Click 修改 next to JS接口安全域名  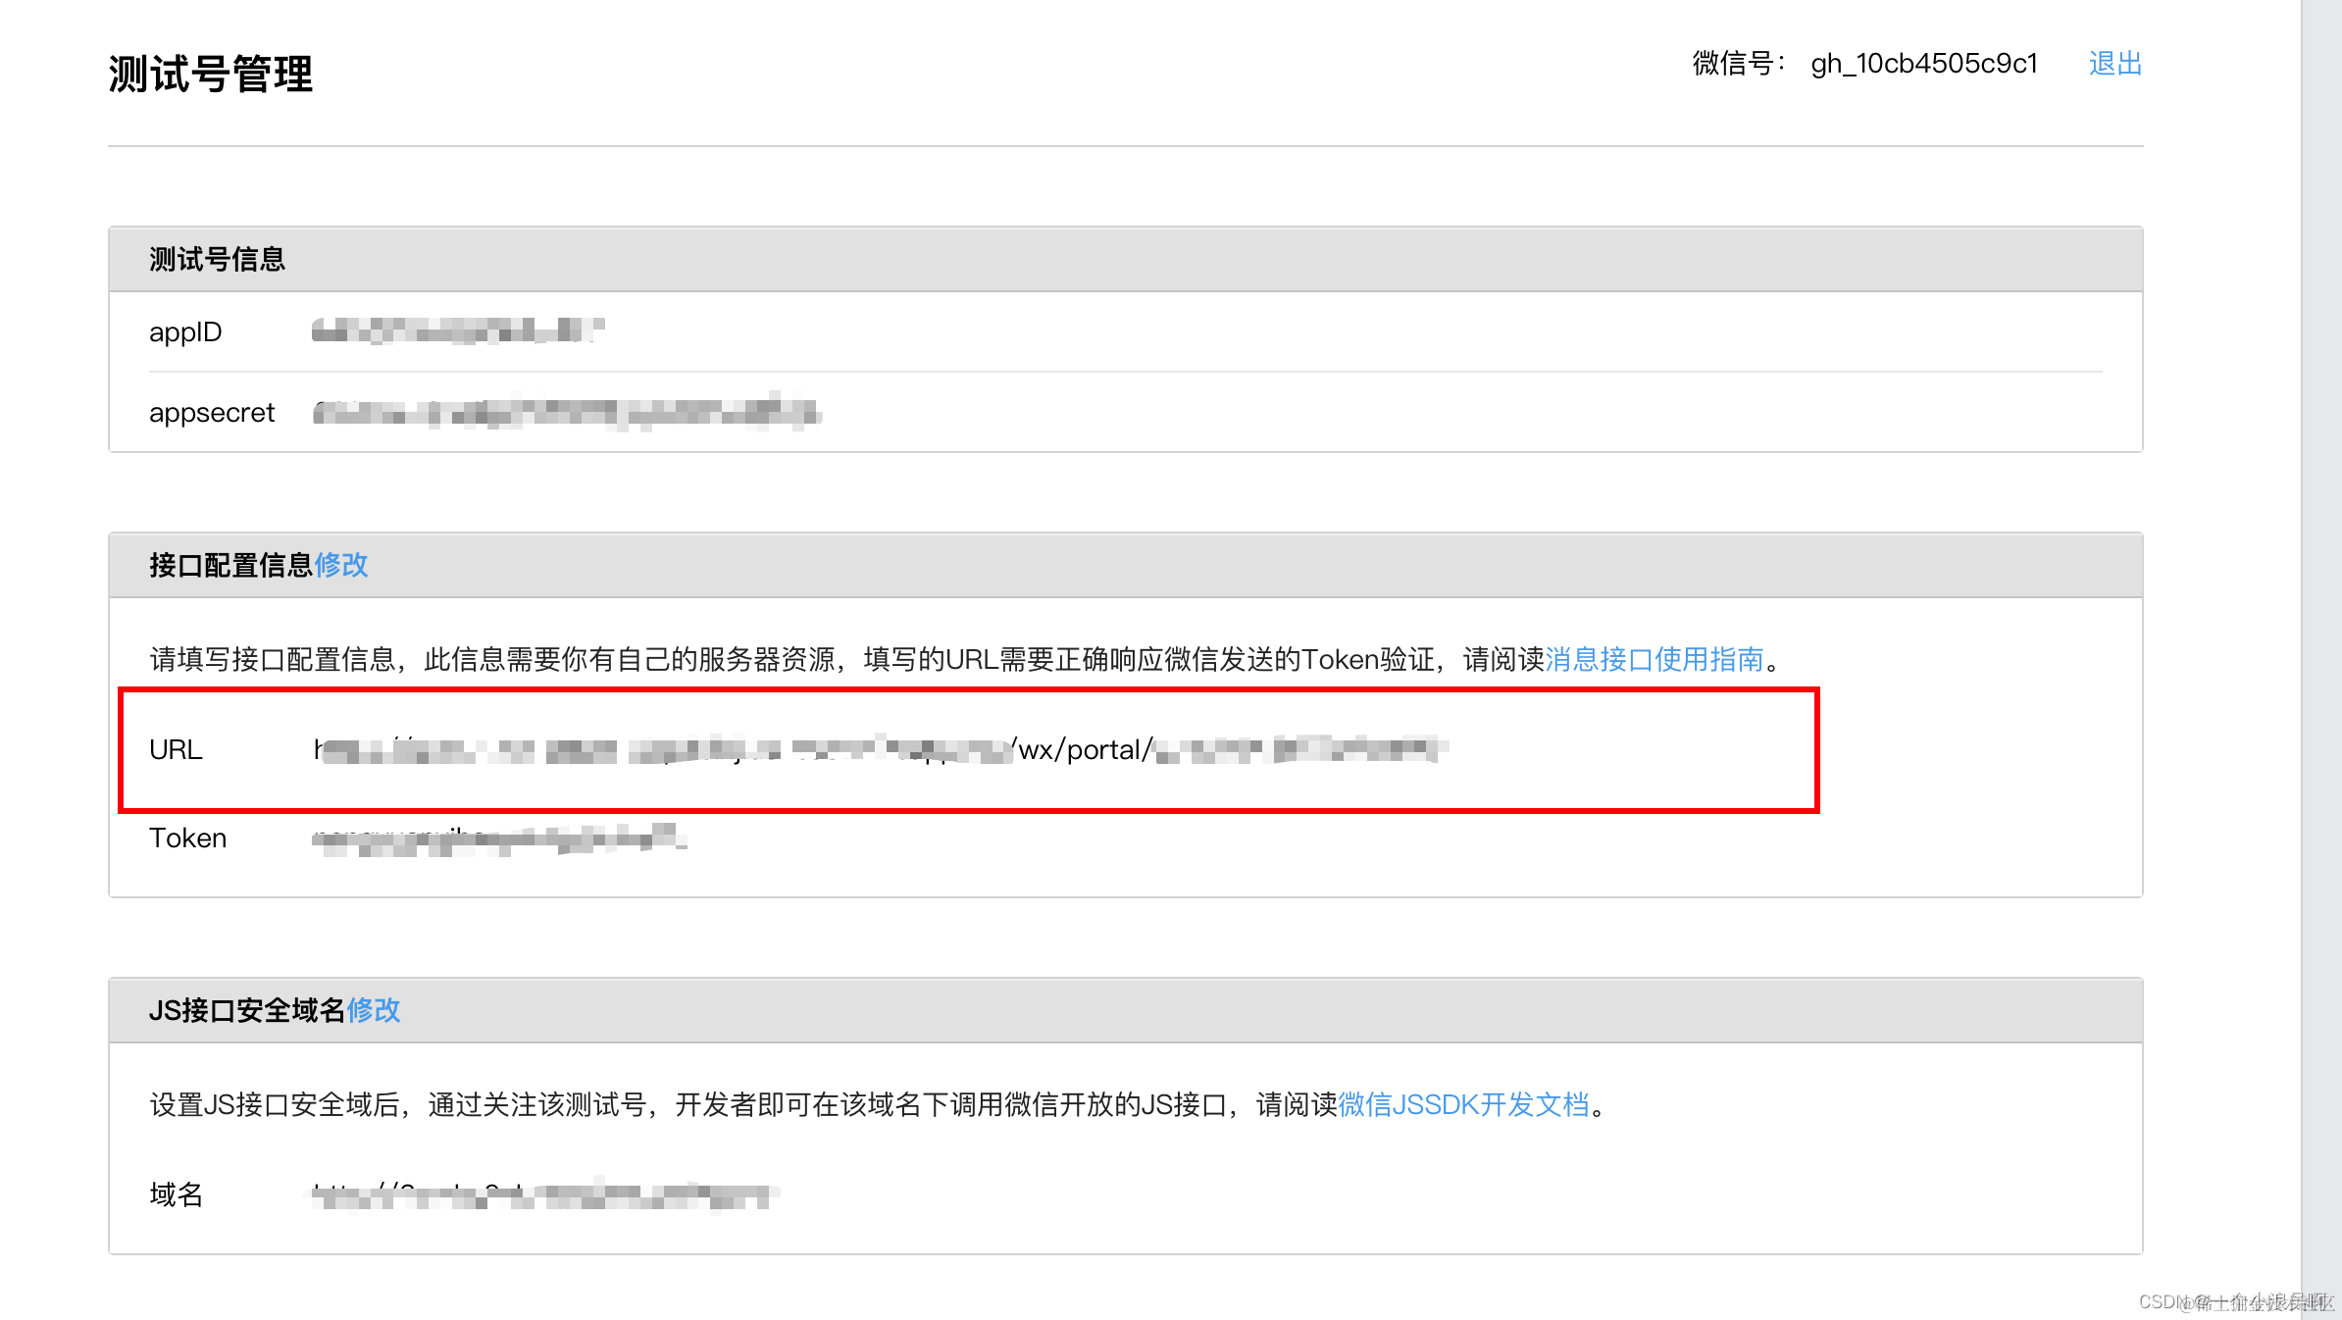(374, 1010)
